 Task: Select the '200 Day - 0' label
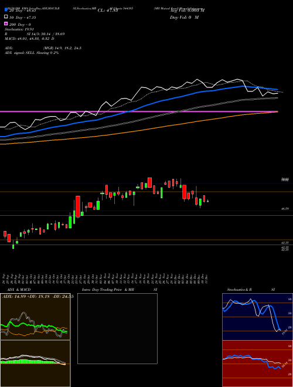20,25
